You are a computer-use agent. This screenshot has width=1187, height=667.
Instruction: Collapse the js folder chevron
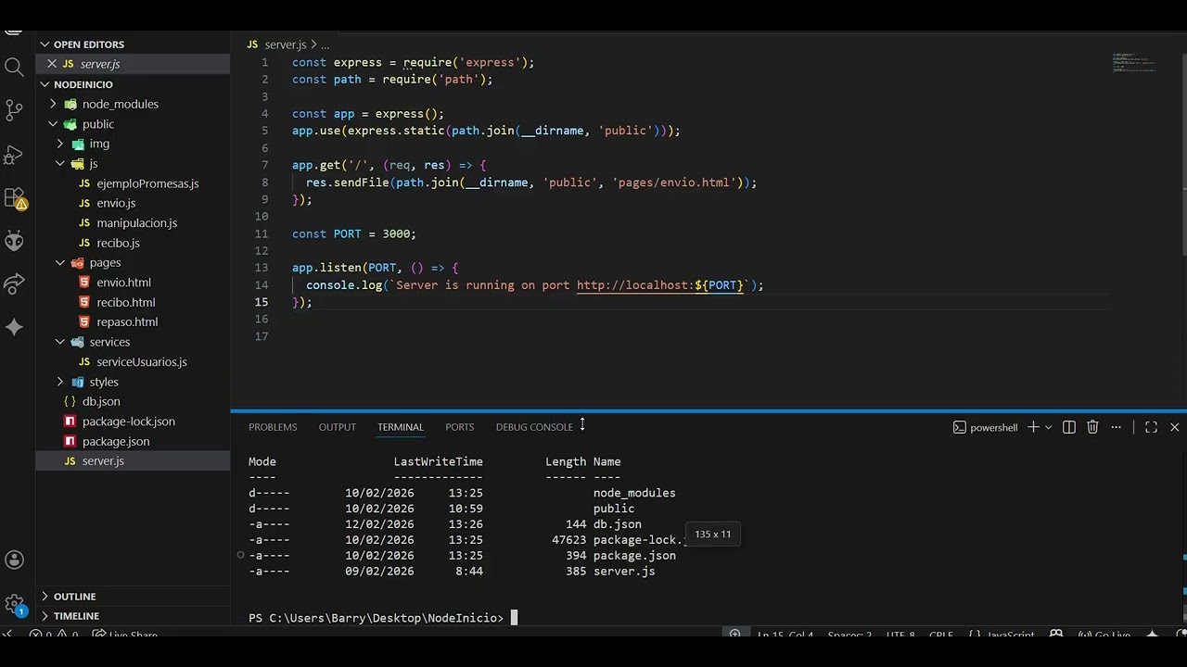[60, 164]
